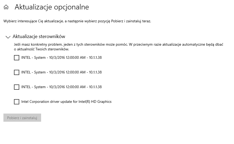Enable the Intel HD Graphics driver checkbox
234x144 pixels.
17,102
